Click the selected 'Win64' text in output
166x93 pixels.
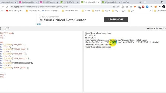[114, 42]
